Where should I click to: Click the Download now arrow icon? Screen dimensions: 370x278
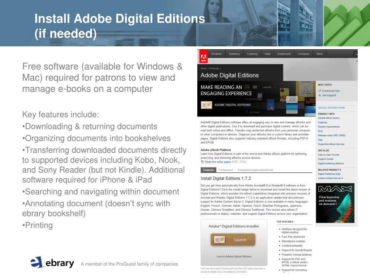pyautogui.click(x=319, y=91)
